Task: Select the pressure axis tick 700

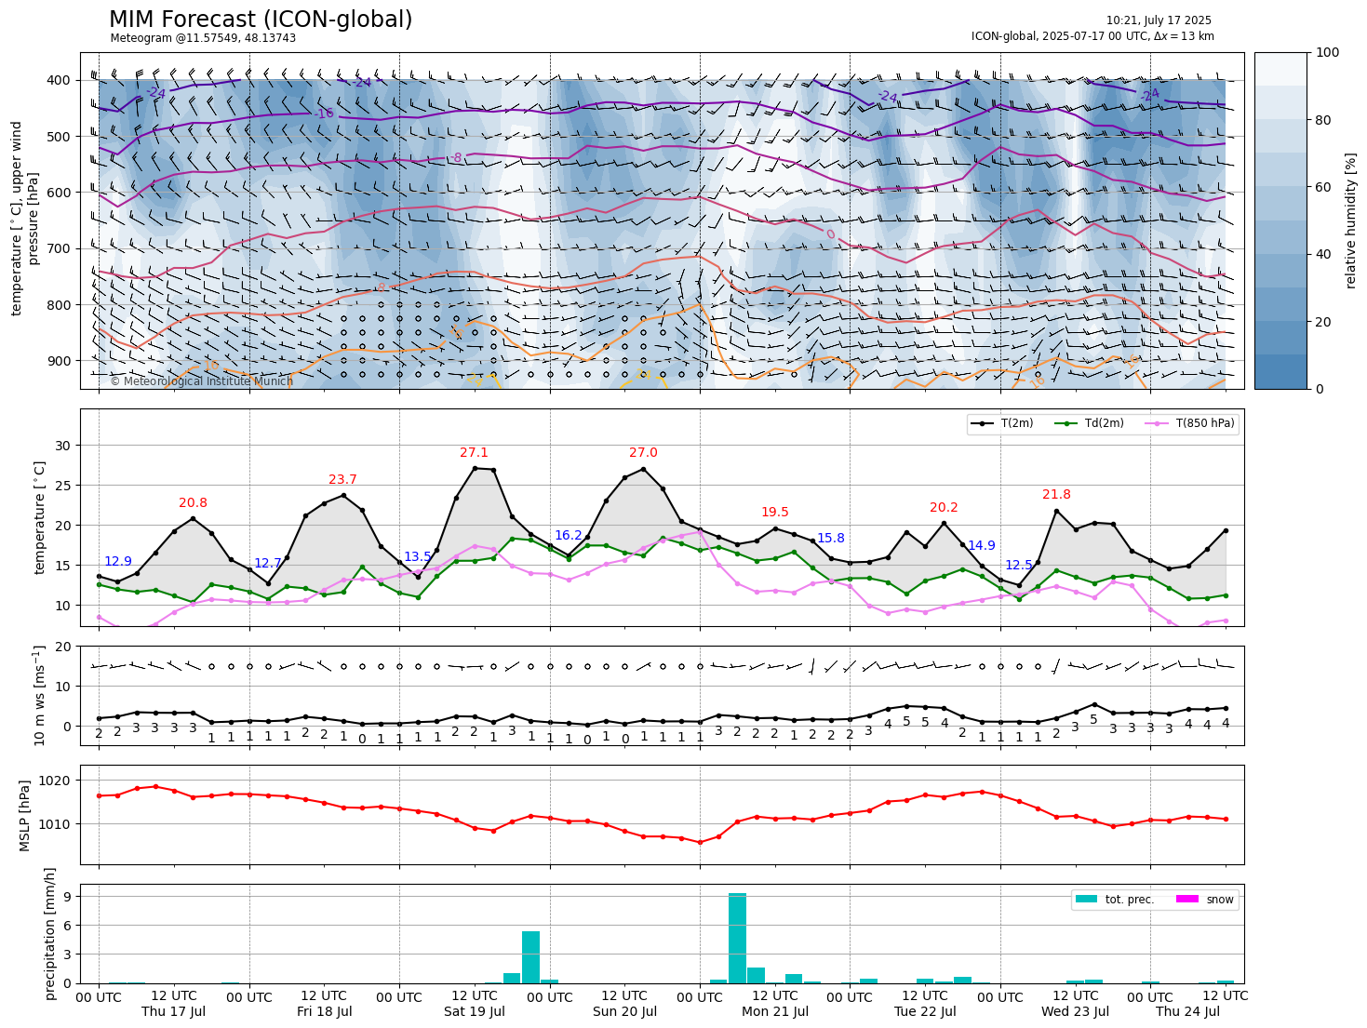Action: [x=59, y=249]
